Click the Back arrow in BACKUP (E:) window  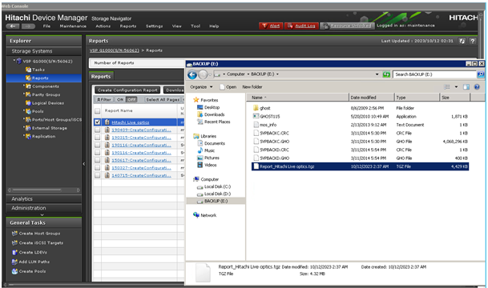(192, 74)
